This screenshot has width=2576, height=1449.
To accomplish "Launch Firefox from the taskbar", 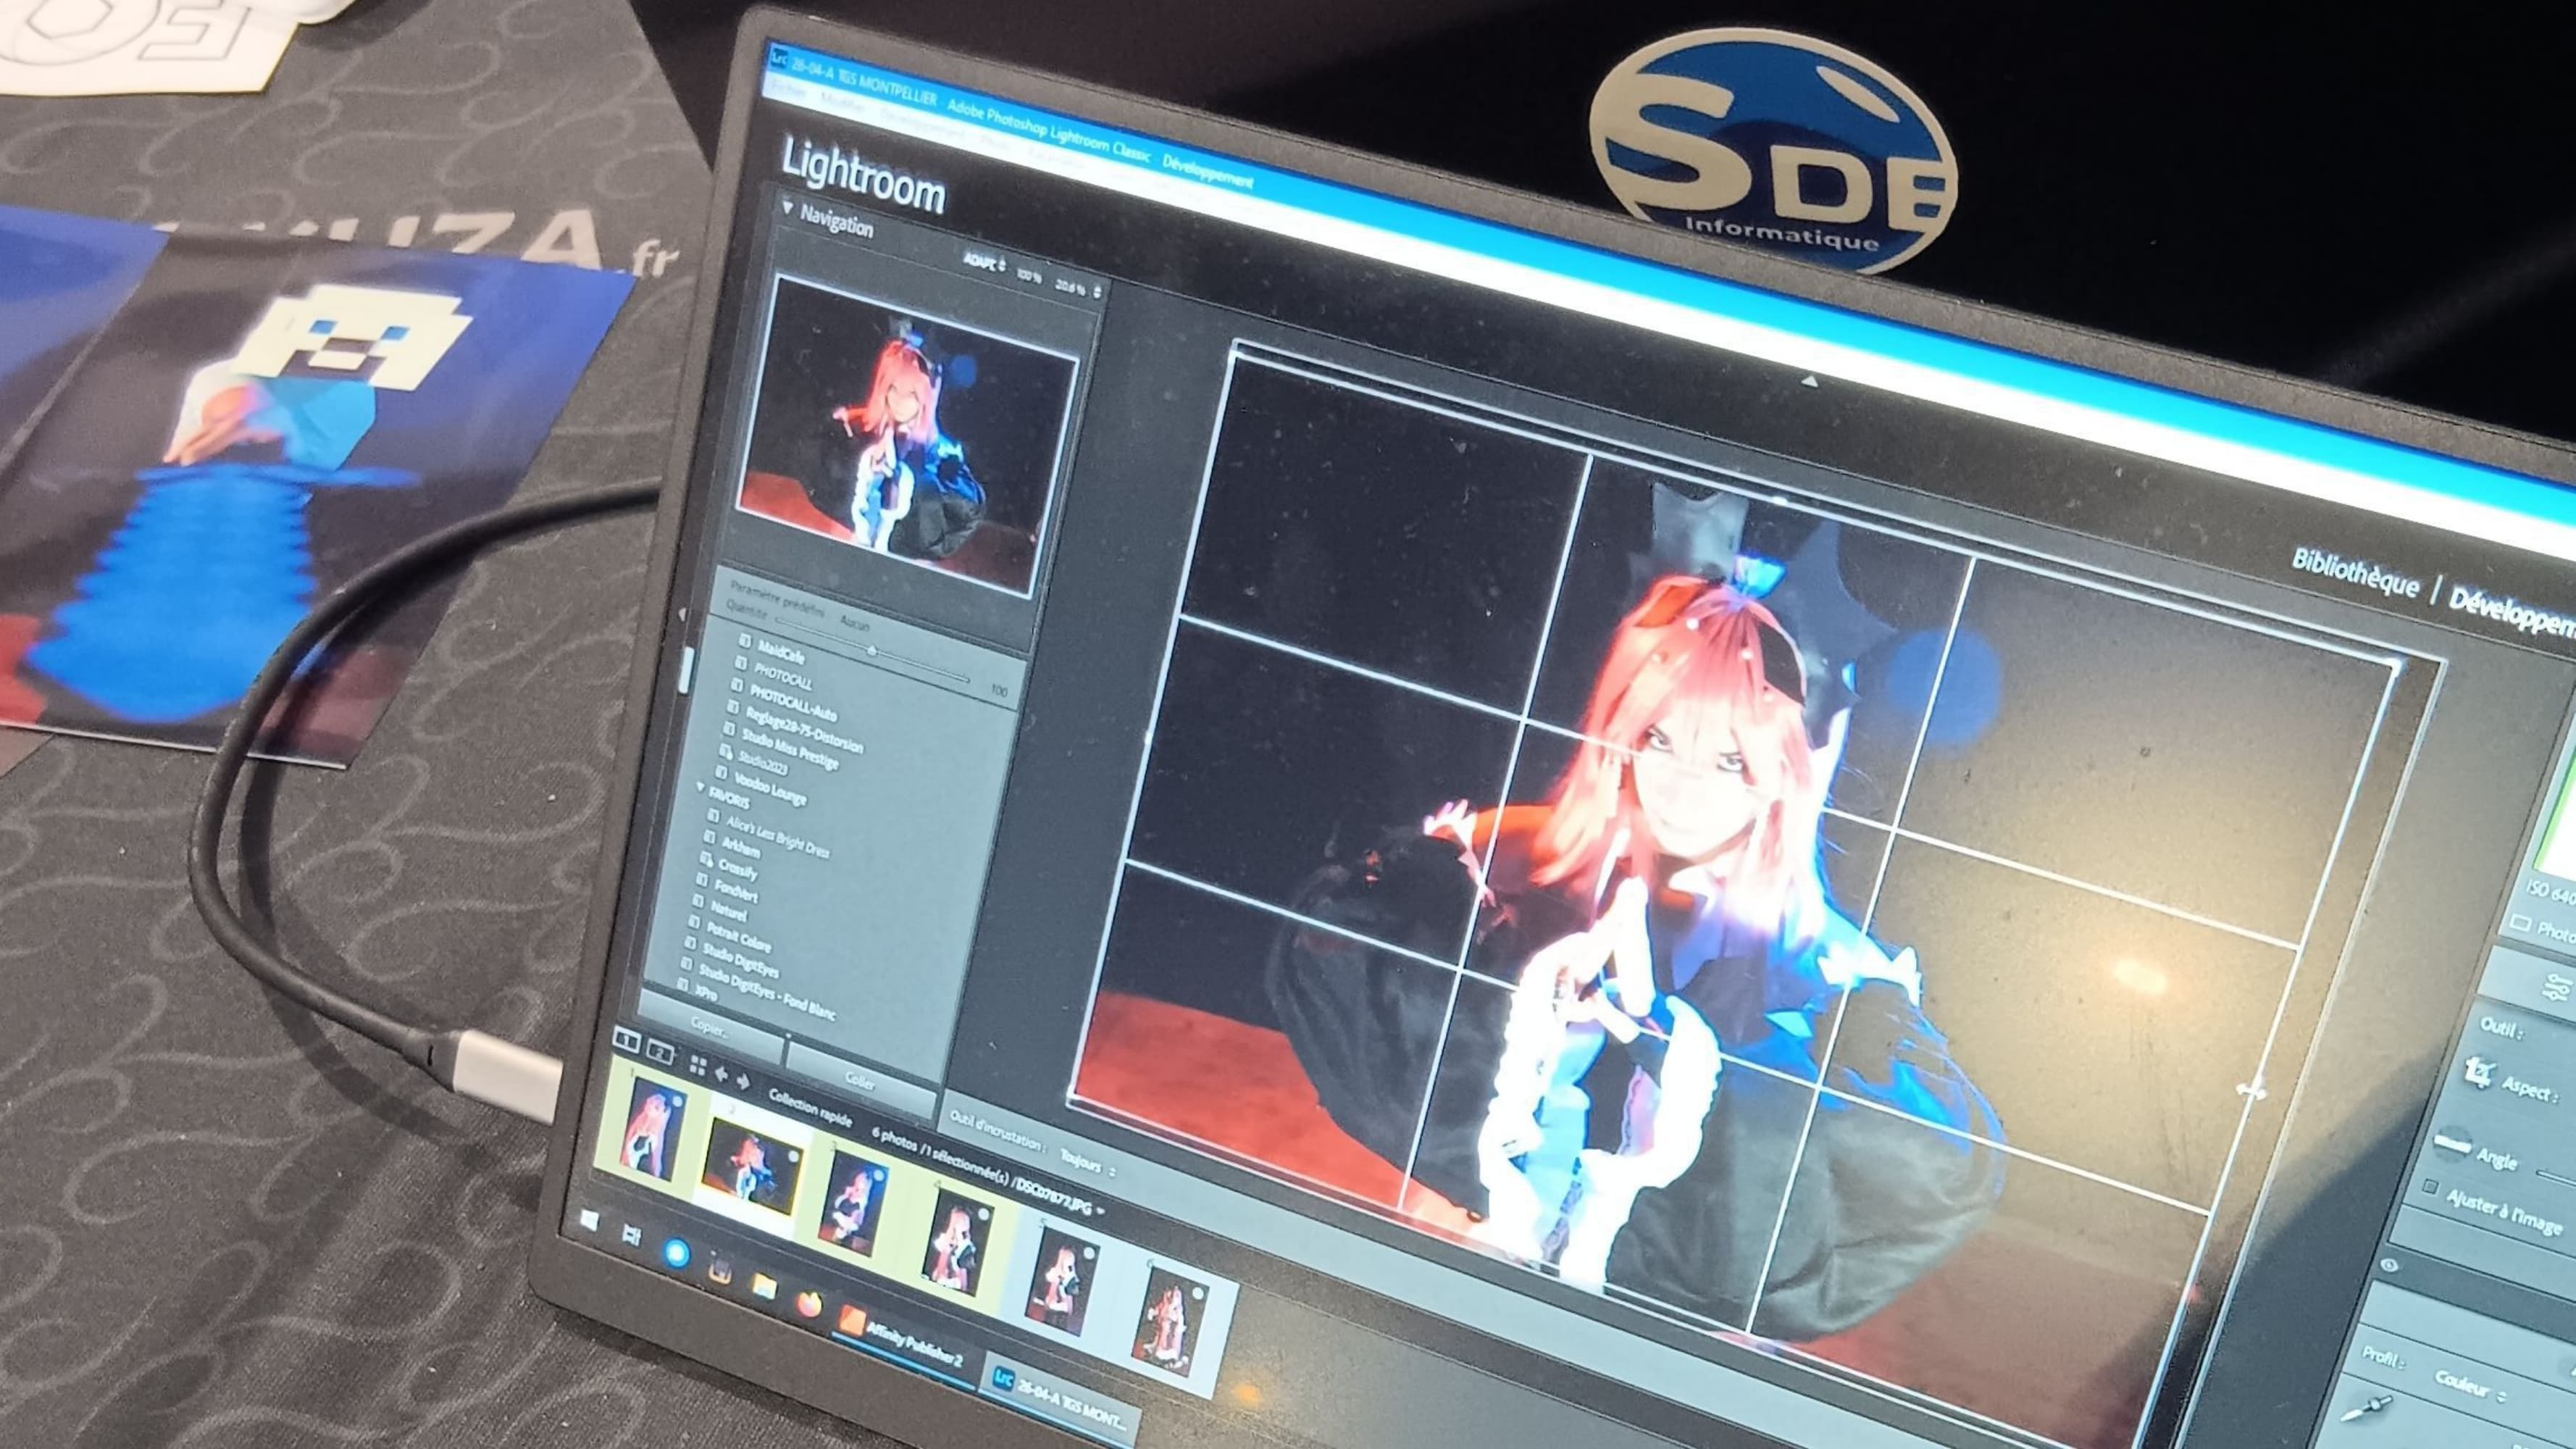I will click(x=809, y=1303).
